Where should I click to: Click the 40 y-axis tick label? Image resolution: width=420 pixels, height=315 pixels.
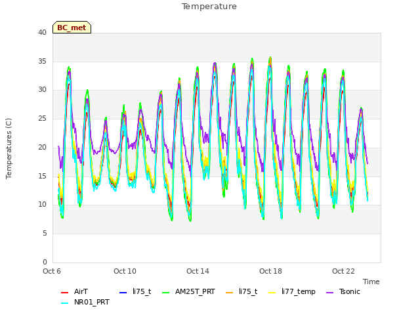tap(42, 32)
